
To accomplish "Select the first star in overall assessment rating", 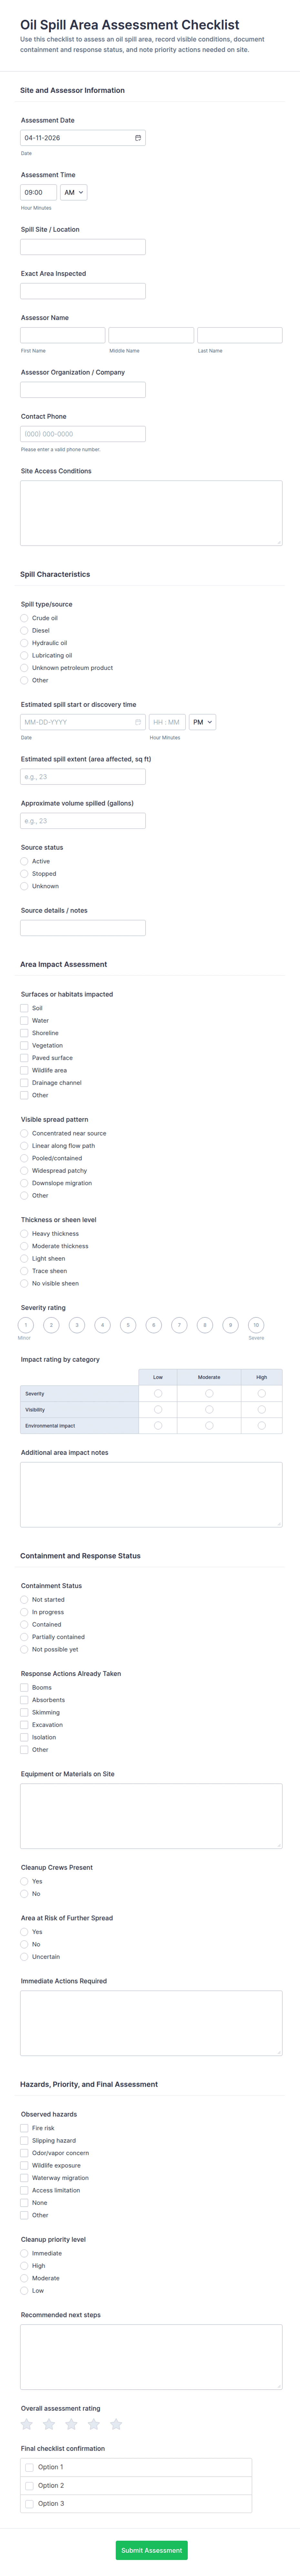I will click(27, 2424).
